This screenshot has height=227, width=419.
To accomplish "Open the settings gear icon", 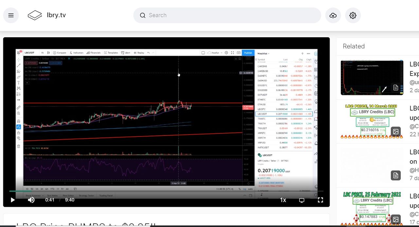I will (x=353, y=15).
